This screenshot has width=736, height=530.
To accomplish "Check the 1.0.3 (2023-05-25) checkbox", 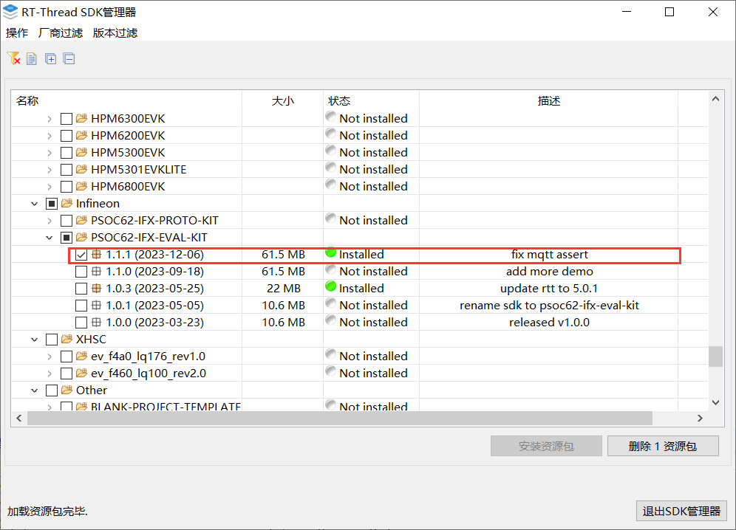I will tap(81, 289).
